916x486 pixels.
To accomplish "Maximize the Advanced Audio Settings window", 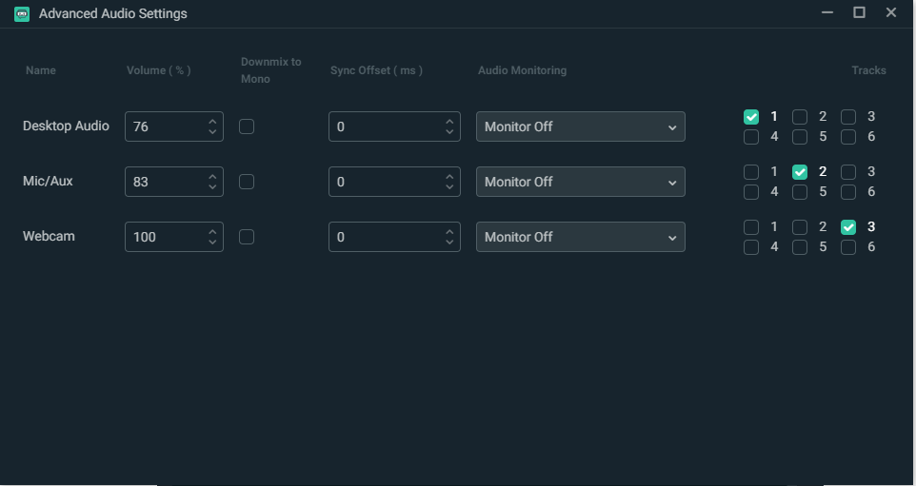I will (859, 12).
